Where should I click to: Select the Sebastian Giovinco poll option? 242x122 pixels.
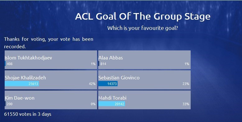(x=144, y=80)
